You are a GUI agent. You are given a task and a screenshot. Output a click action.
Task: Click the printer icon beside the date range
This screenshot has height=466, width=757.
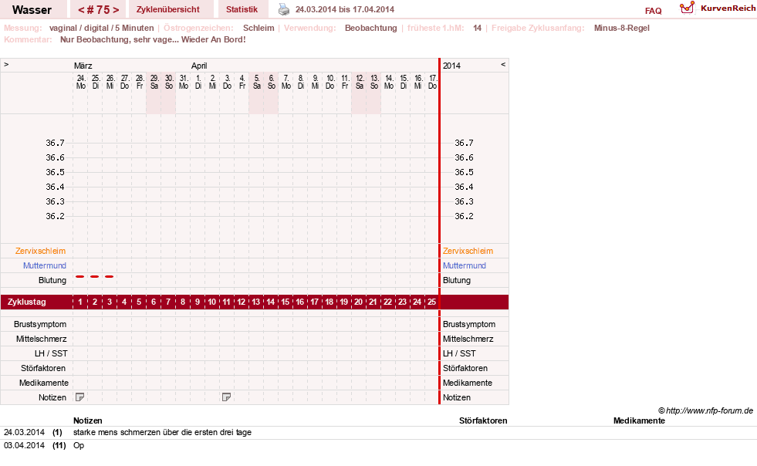click(x=284, y=9)
